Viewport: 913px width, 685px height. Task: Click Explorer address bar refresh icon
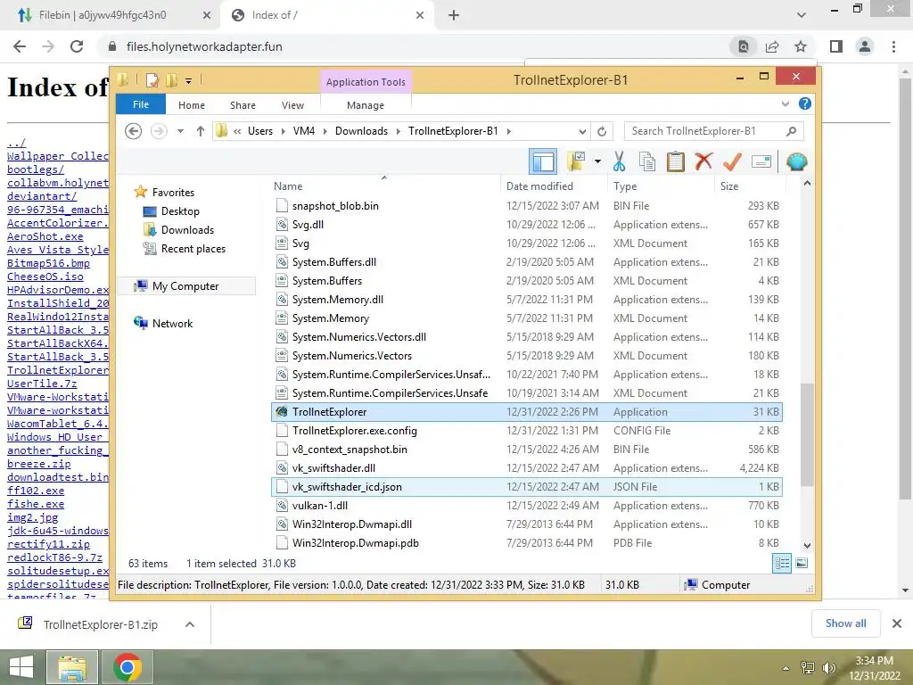click(x=602, y=131)
